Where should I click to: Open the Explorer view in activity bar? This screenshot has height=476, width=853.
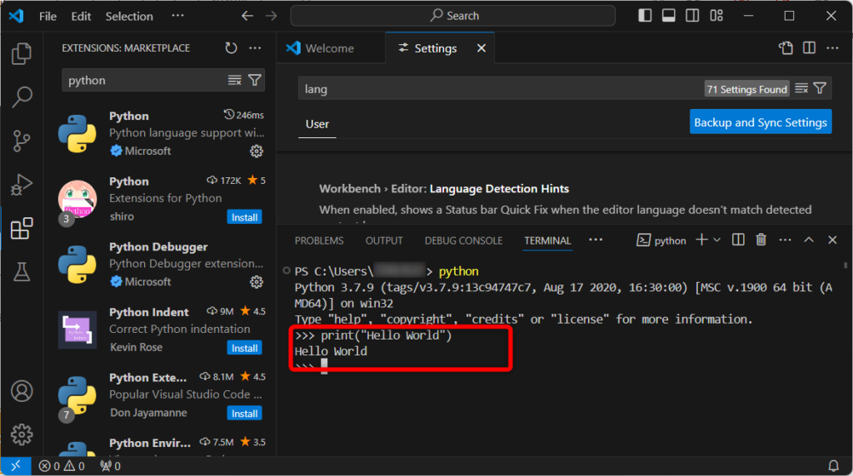(22, 53)
